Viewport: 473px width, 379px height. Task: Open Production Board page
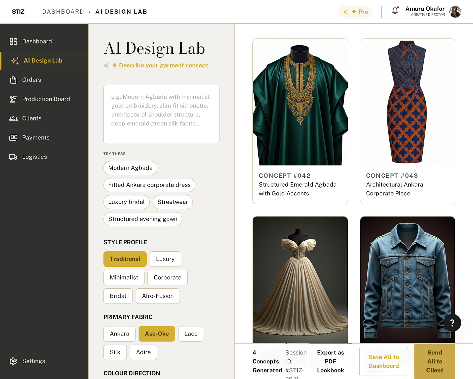pos(44,99)
